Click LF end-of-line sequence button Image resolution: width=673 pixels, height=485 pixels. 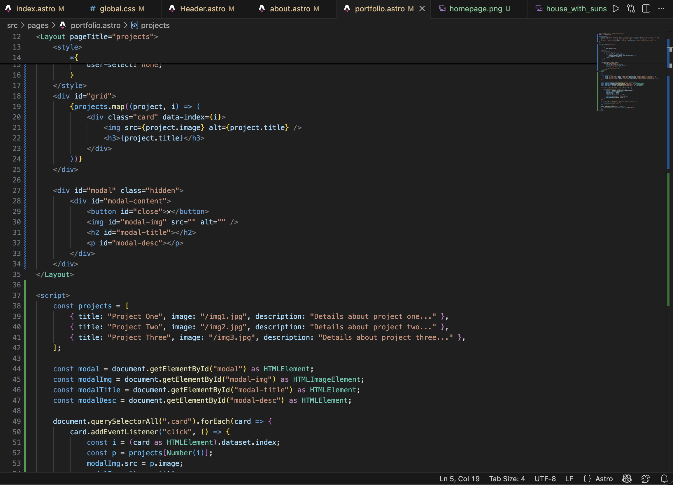569,479
